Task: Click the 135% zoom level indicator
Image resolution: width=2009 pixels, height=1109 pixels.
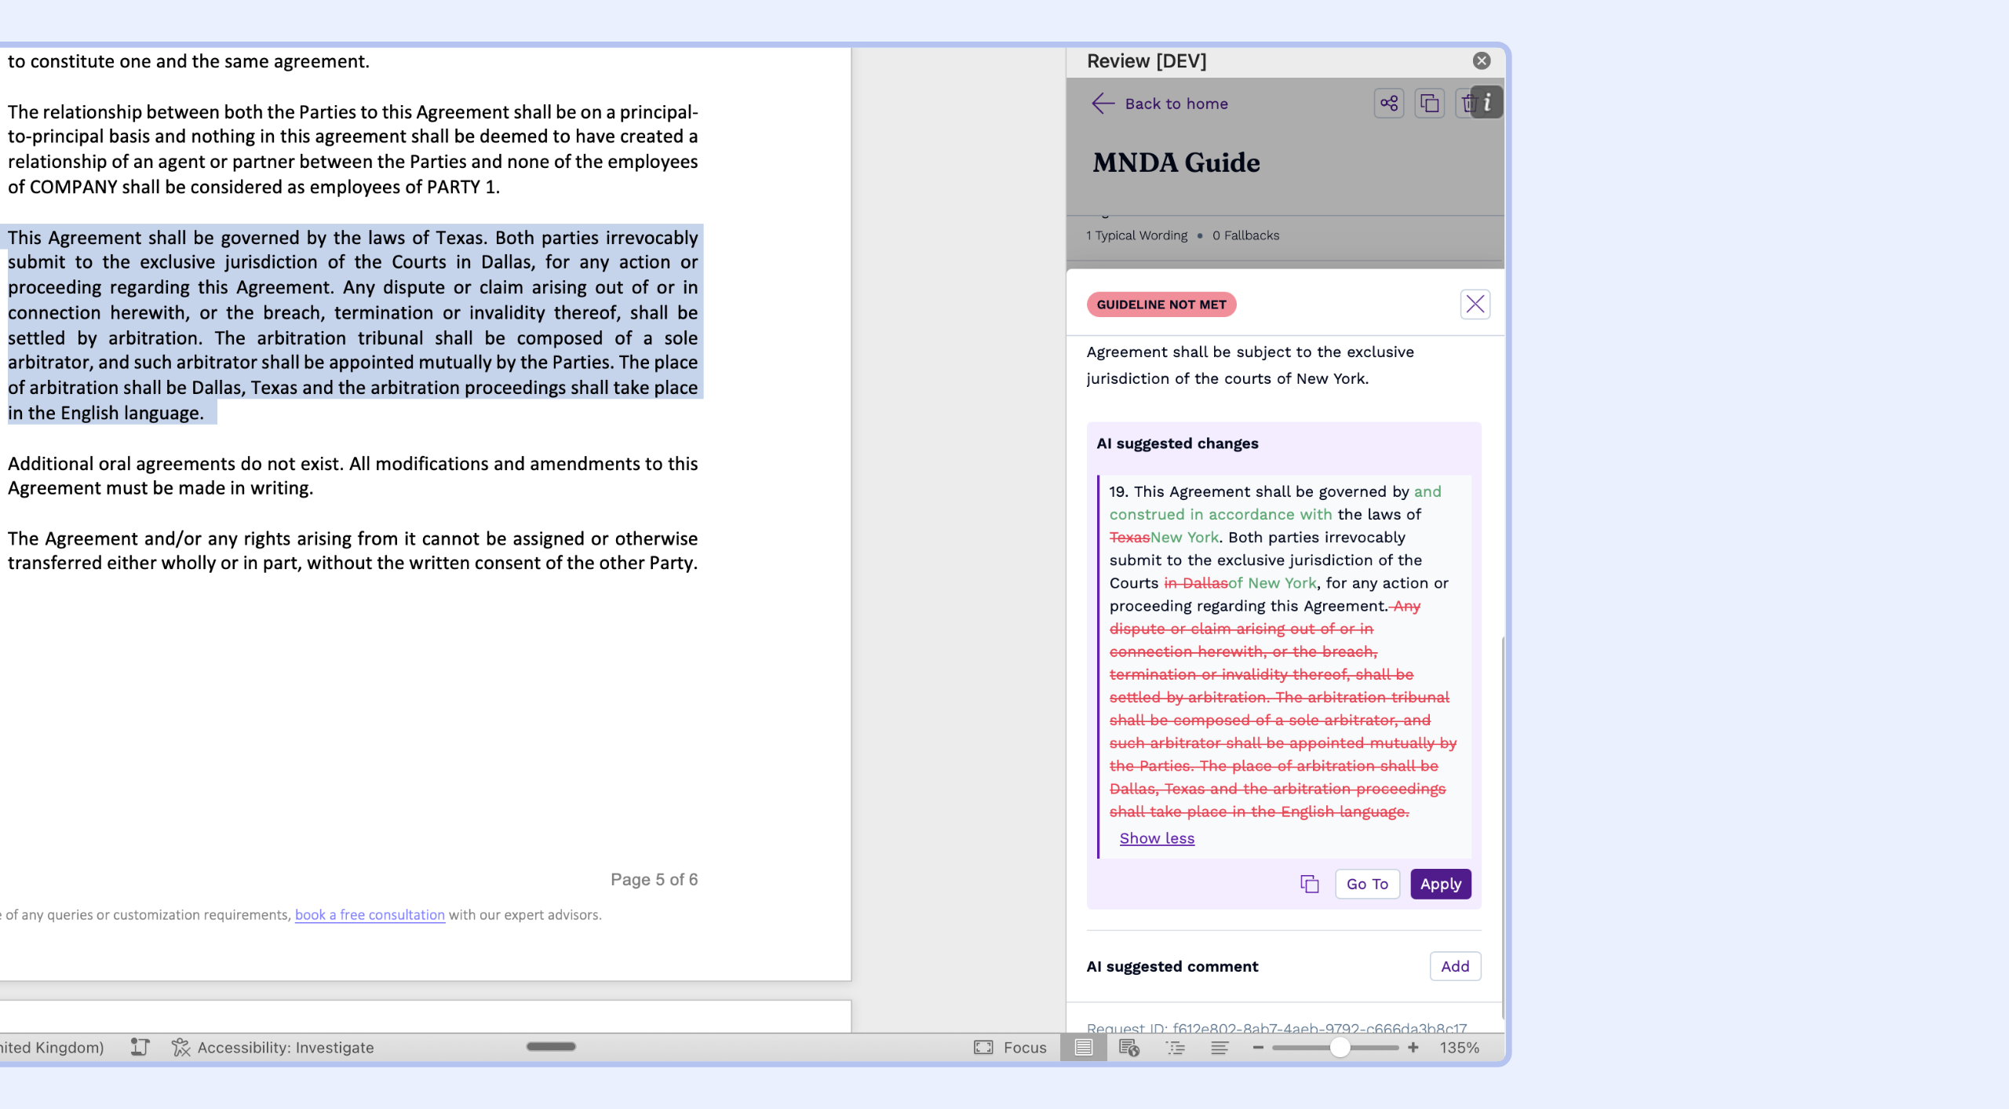Action: pos(1459,1047)
